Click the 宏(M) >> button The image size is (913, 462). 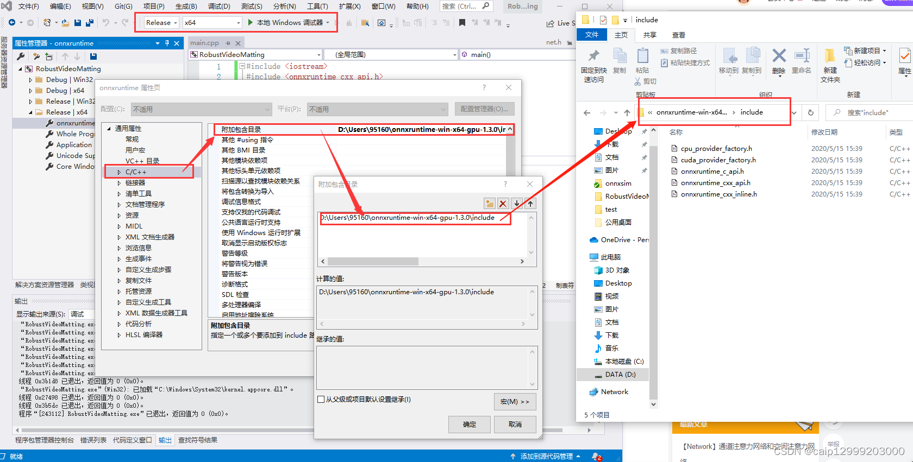point(515,402)
